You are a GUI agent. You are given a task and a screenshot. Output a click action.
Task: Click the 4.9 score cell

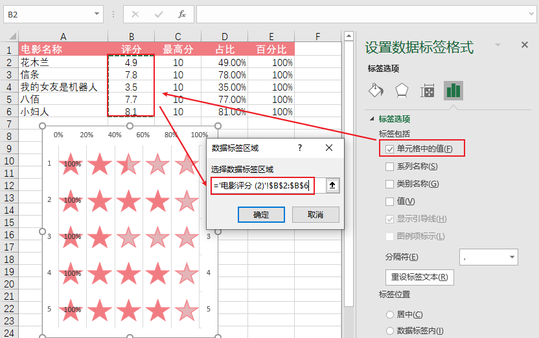pyautogui.click(x=132, y=62)
